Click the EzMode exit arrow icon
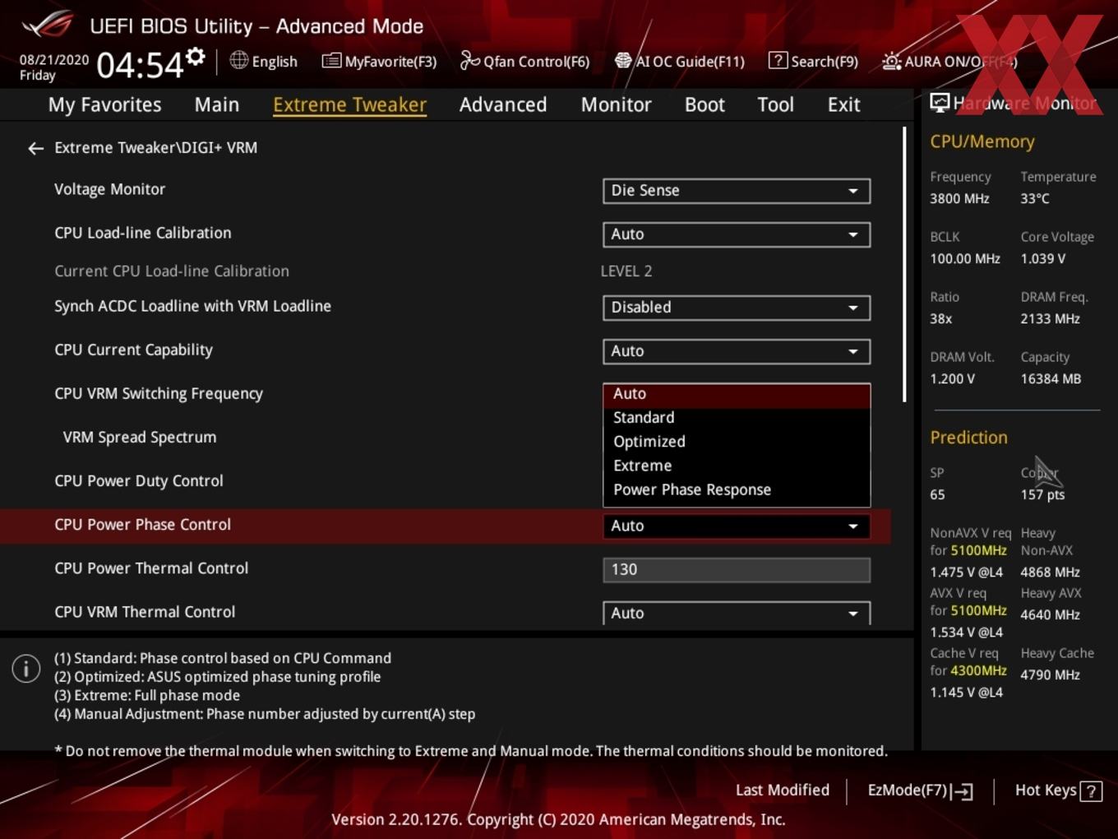The width and height of the screenshot is (1118, 839). pos(963,791)
